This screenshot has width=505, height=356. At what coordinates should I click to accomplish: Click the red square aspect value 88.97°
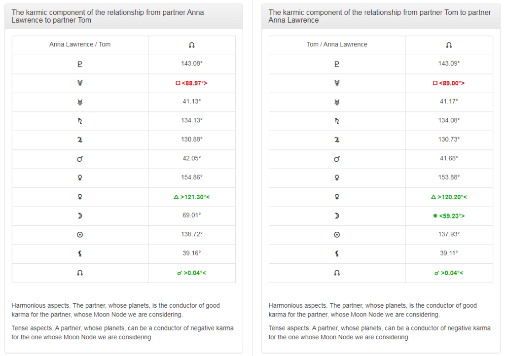tap(191, 83)
